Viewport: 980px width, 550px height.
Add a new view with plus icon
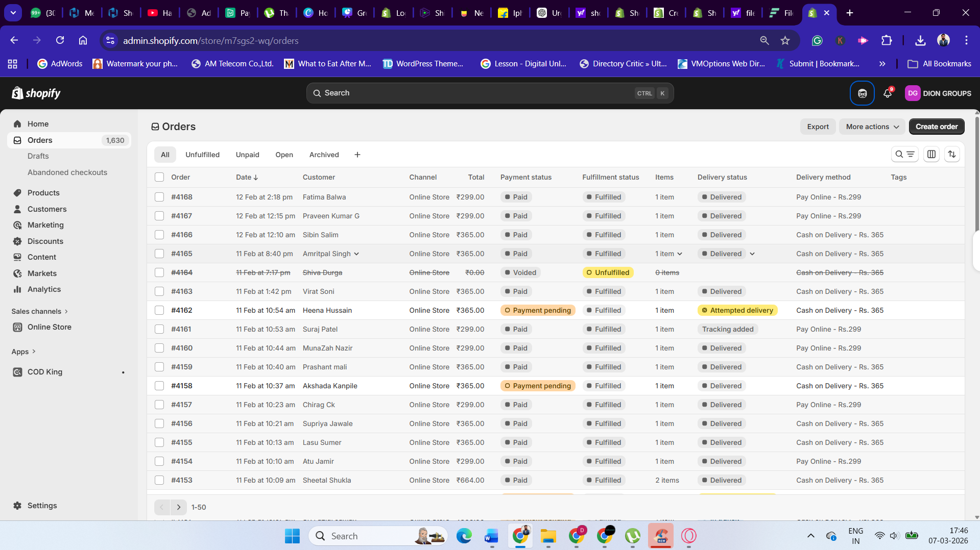[357, 155]
